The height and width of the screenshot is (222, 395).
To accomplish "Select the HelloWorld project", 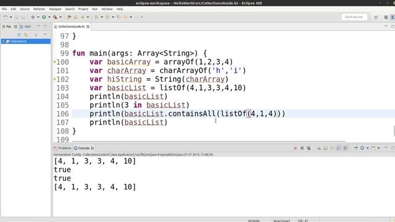I will tap(26, 41).
